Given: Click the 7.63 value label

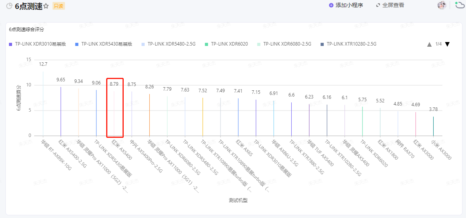Looking at the screenshot, I should coord(185,90).
